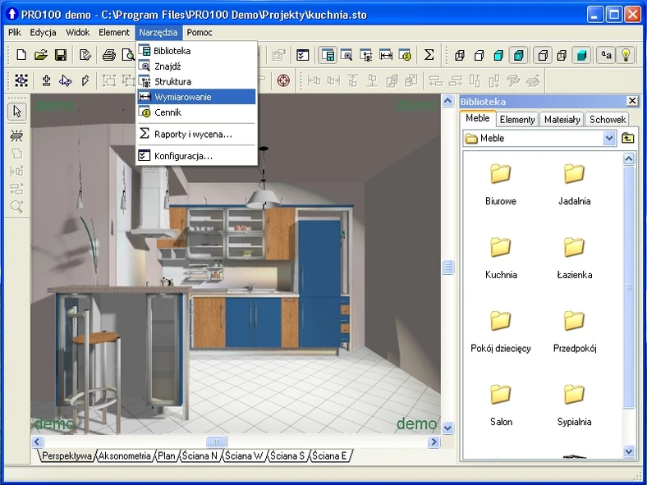This screenshot has height=485, width=647.
Task: Click the Open file folder icon
Action: coord(41,55)
